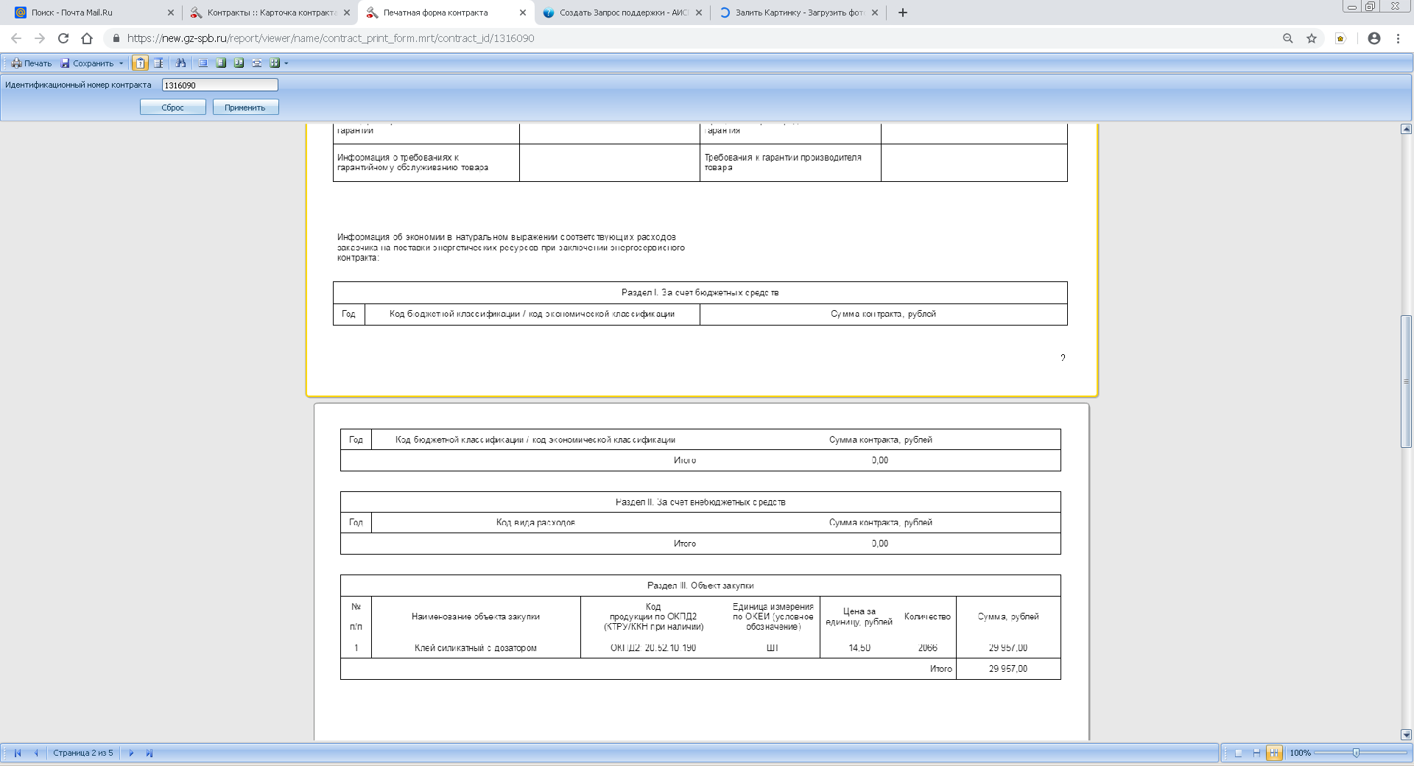Open a new browser tab
The height and width of the screenshot is (766, 1414).
pos(903,13)
